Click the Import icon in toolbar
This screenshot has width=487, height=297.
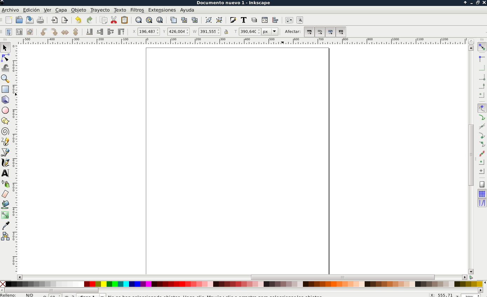pos(54,20)
